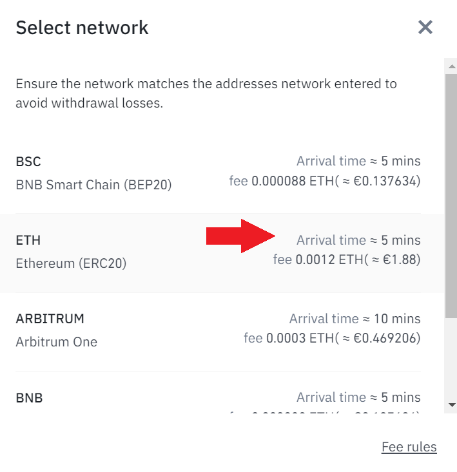
Task: Close the Select network dialog
Action: [x=425, y=27]
